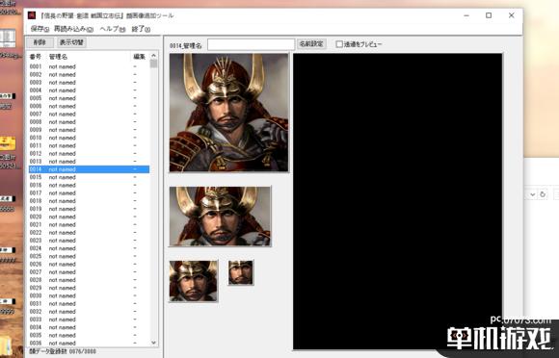Image resolution: width=559 pixels, height=358 pixels.
Task: Open the 再読み込み menu
Action: point(73,29)
